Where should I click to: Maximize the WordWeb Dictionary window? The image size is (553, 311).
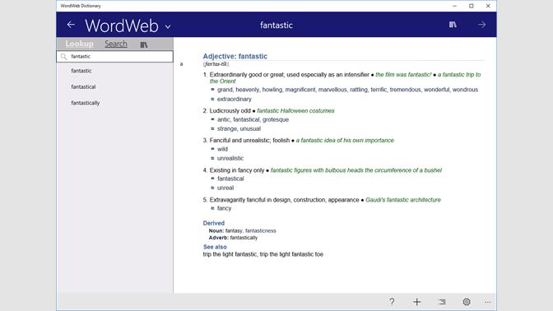pos(472,6)
